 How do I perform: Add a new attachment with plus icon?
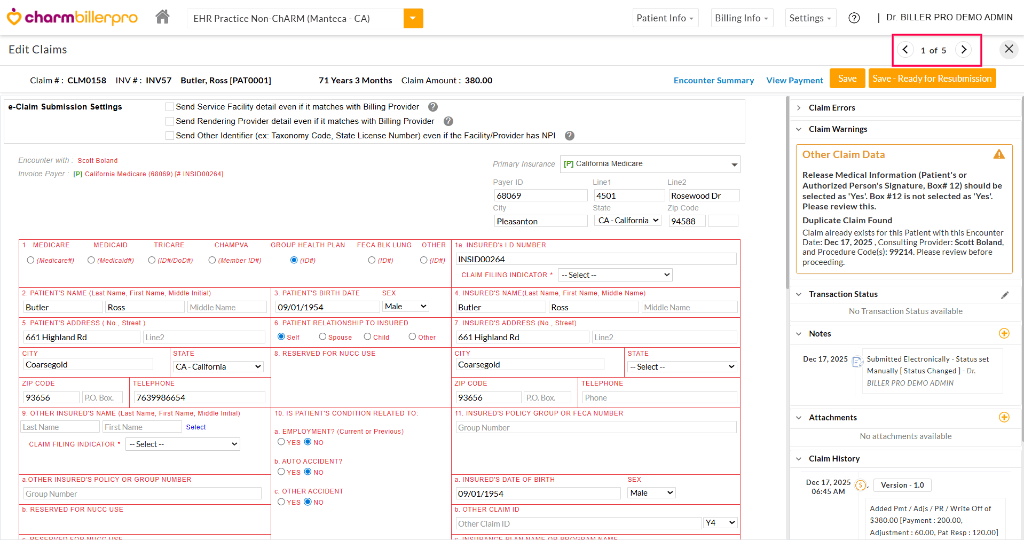(x=1004, y=417)
